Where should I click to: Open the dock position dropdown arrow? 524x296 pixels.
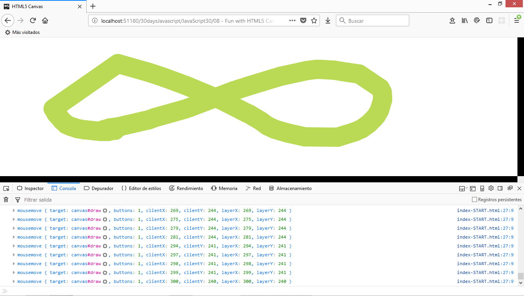click(467, 188)
